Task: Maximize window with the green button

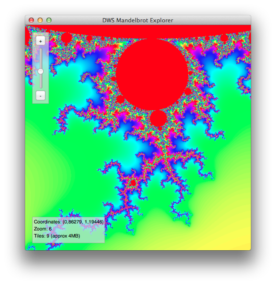Action: click(x=49, y=20)
